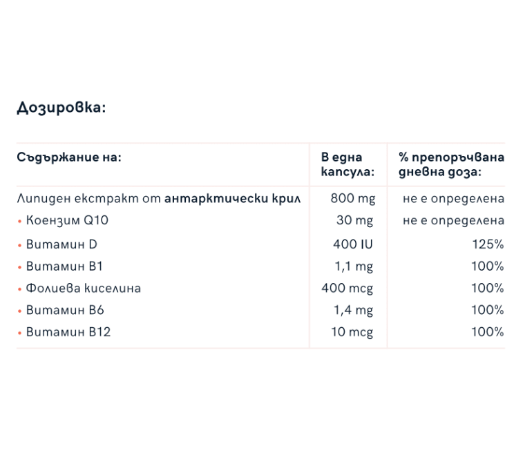Click the bold антарктически крил text
The width and height of the screenshot is (514, 457).
pos(232,199)
